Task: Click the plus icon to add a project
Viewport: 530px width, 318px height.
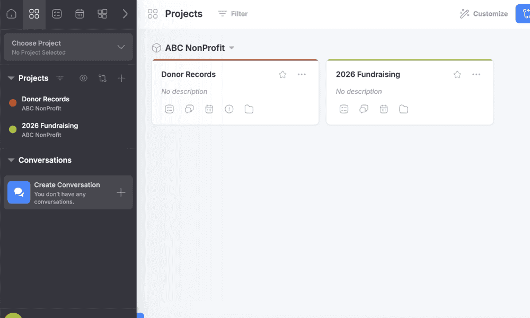Action: (121, 78)
